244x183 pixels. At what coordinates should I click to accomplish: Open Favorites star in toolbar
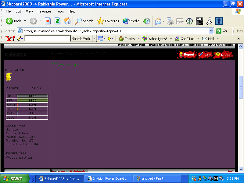pos(108,21)
